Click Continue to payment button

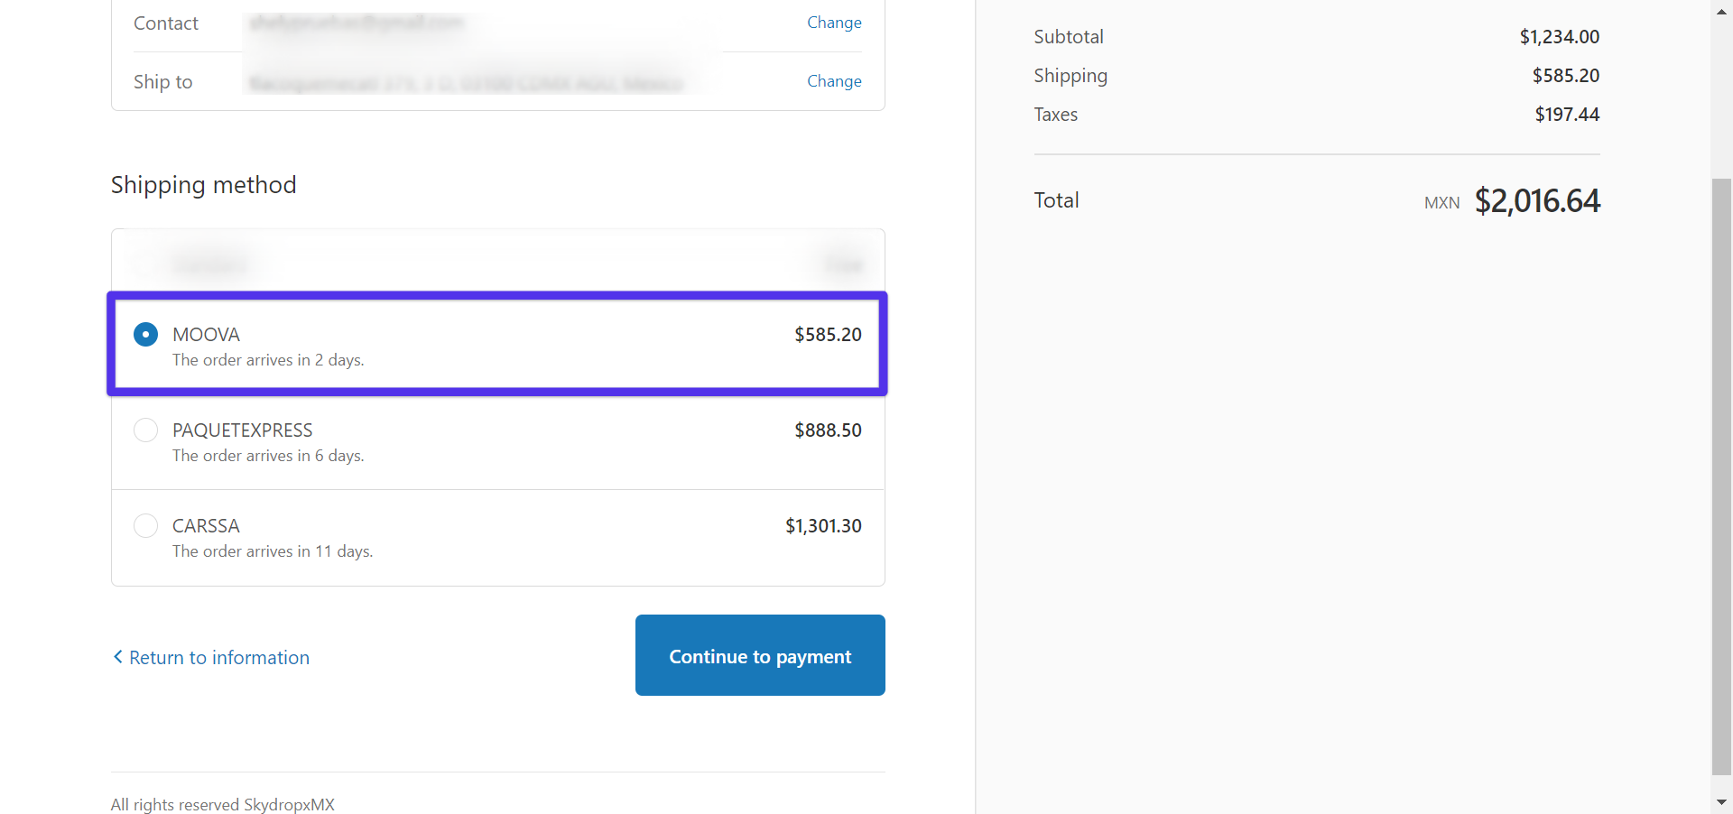(x=760, y=655)
